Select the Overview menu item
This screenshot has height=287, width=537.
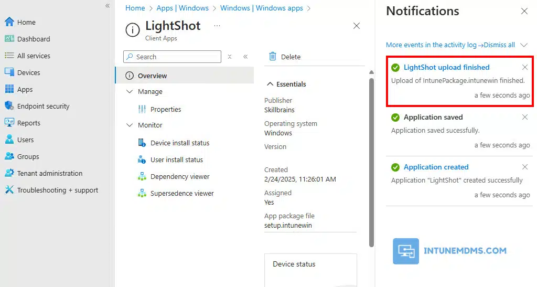click(152, 76)
